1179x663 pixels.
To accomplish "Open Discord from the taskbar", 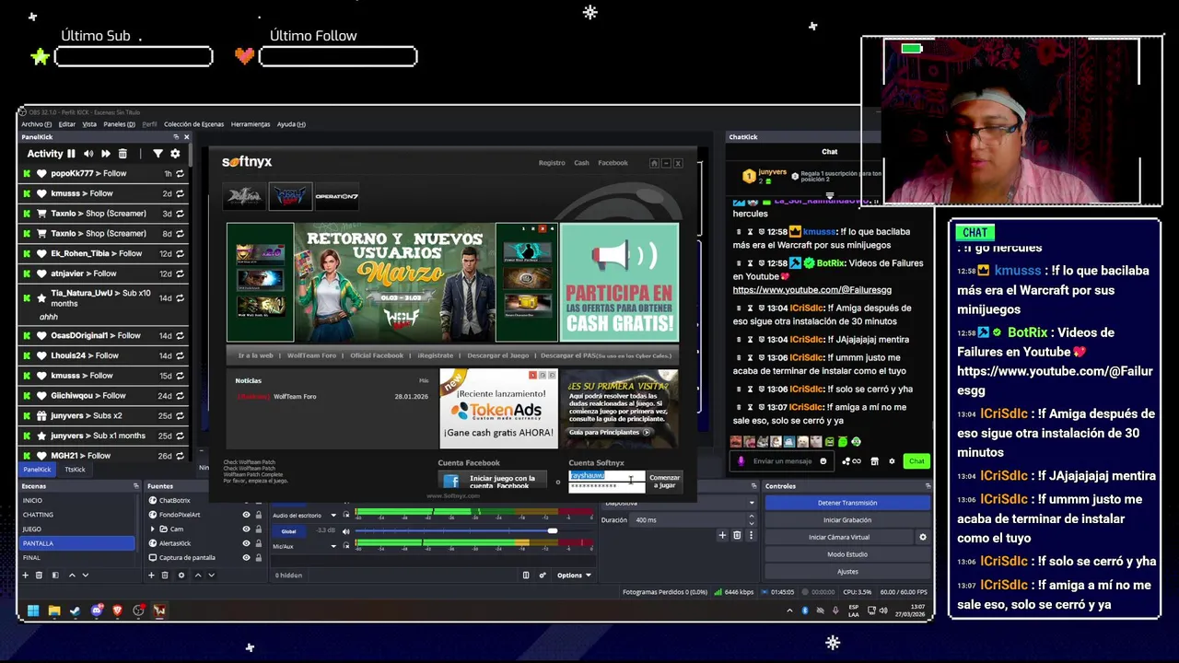I will pyautogui.click(x=97, y=610).
